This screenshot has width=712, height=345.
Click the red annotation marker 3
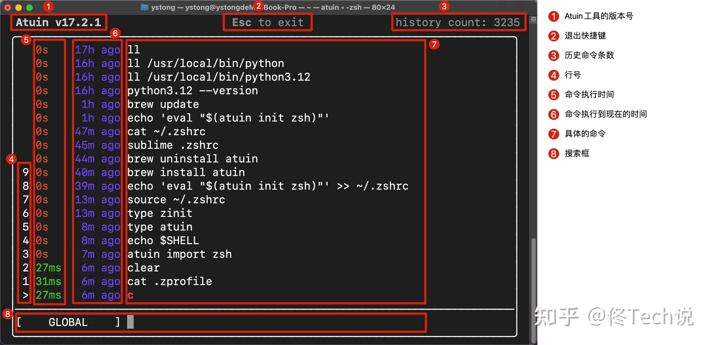click(444, 6)
